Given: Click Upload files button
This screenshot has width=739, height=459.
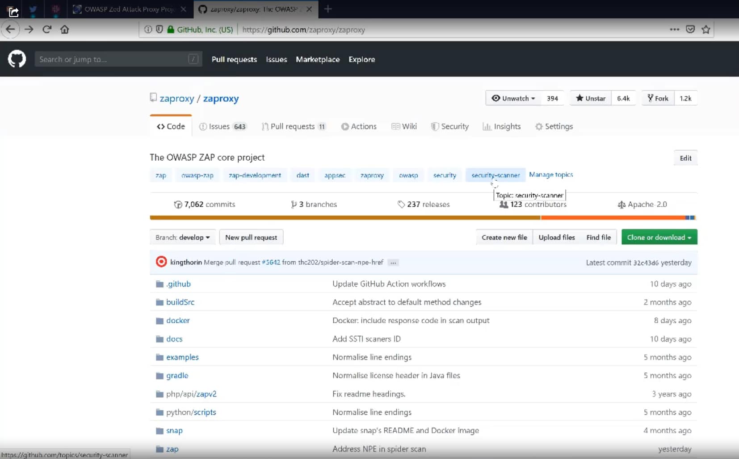Looking at the screenshot, I should 557,237.
